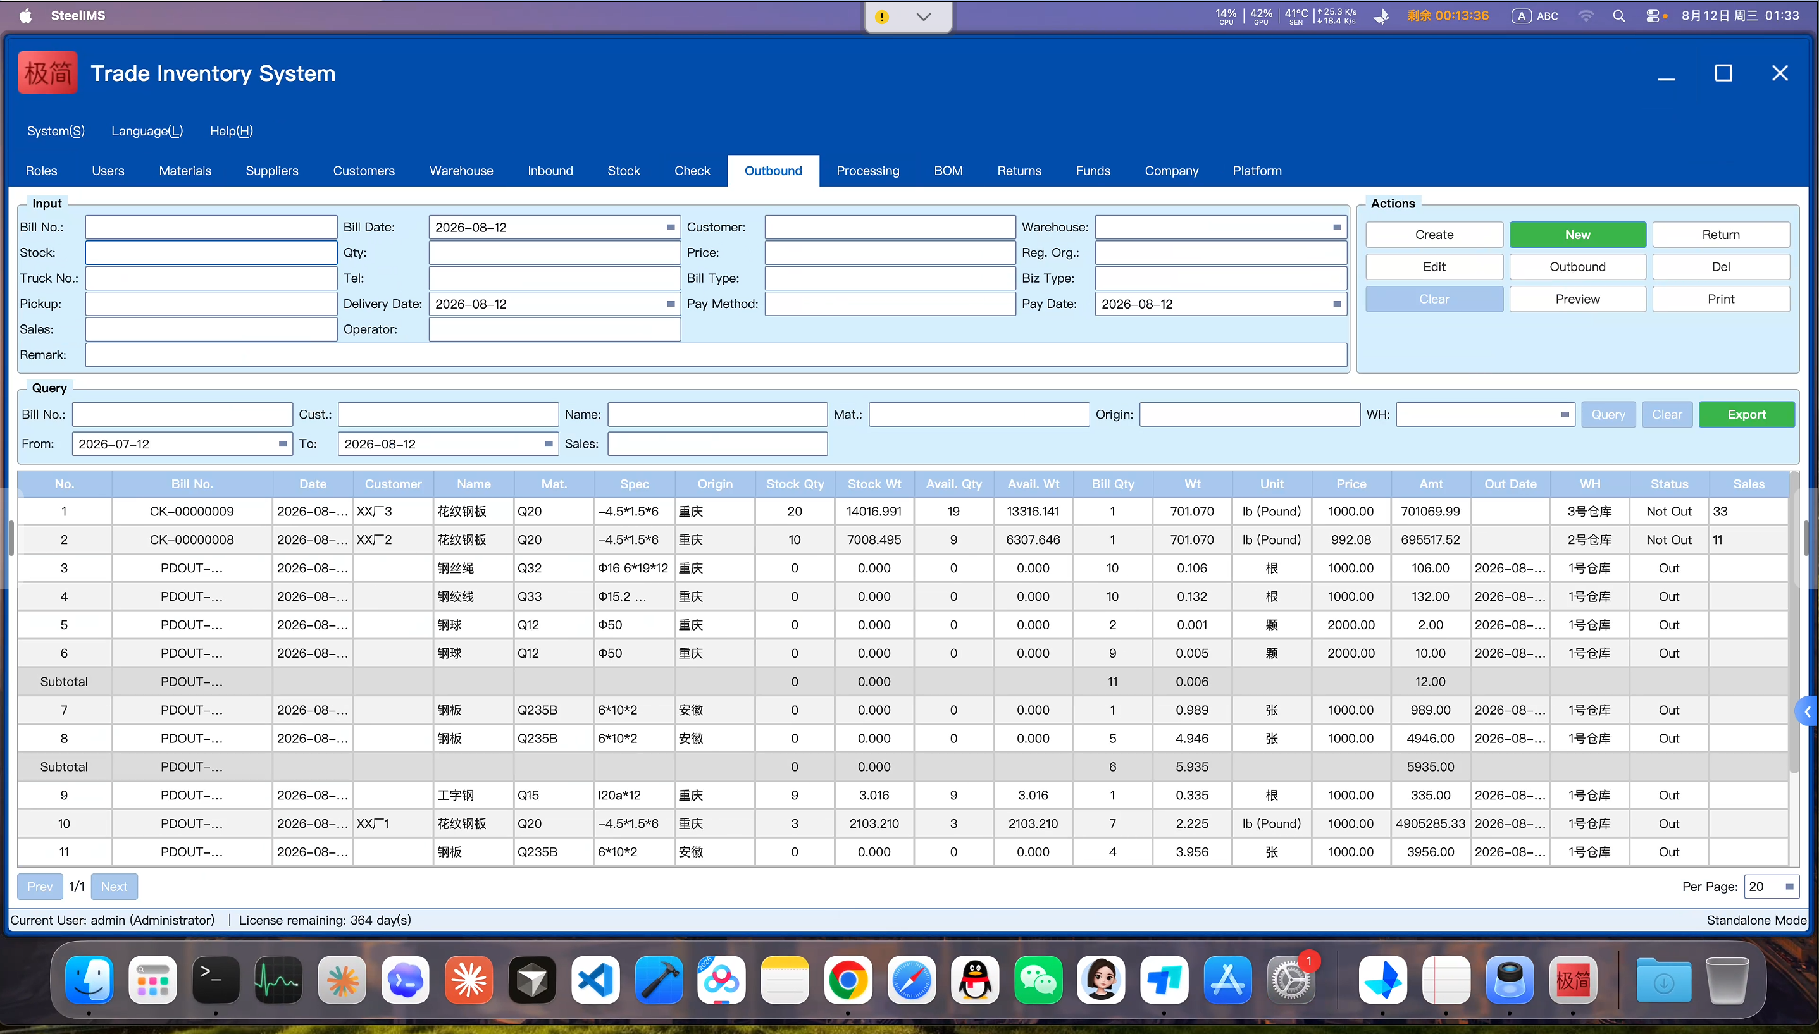Click the 工字钢 name cell
Viewport: 1819px width, 1034px height.
(x=473, y=796)
